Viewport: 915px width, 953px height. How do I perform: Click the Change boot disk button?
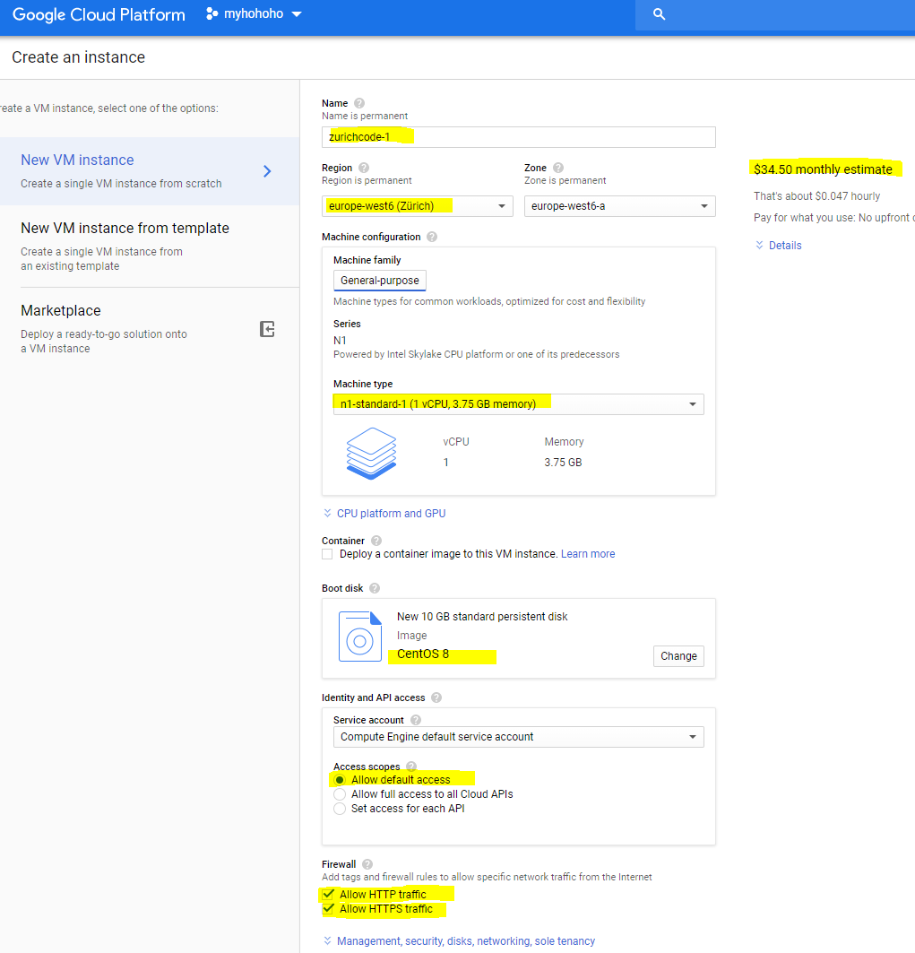(x=678, y=655)
